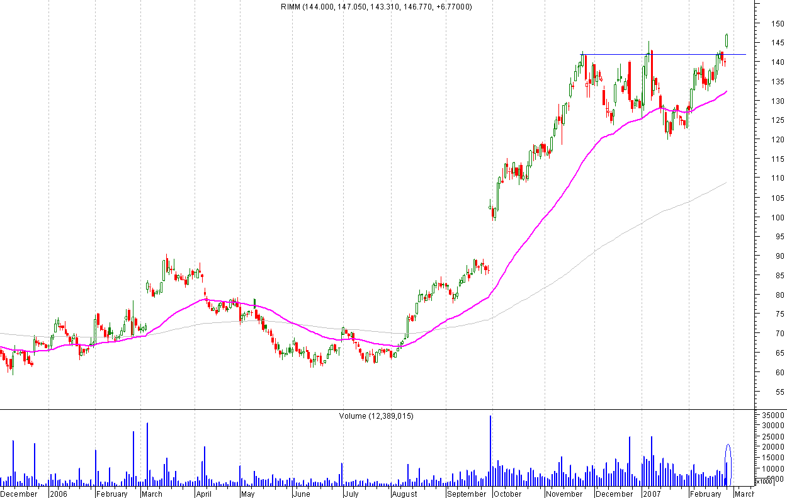787x498 pixels.
Task: Click the July label on date axis
Action: click(351, 494)
